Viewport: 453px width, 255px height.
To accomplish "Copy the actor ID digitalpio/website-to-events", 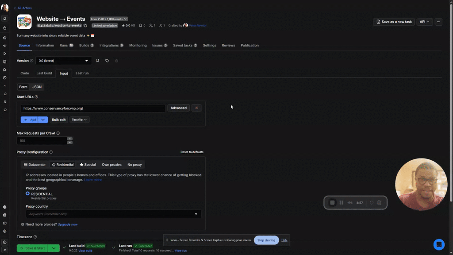I will (x=85, y=26).
